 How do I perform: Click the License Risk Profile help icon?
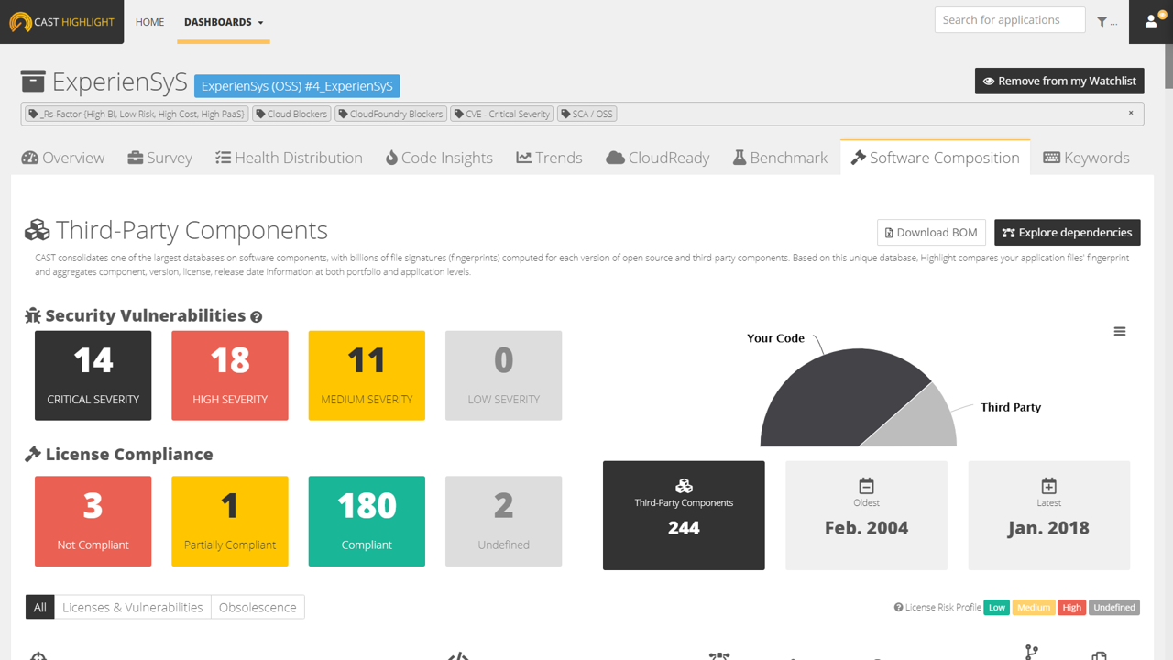pos(899,607)
